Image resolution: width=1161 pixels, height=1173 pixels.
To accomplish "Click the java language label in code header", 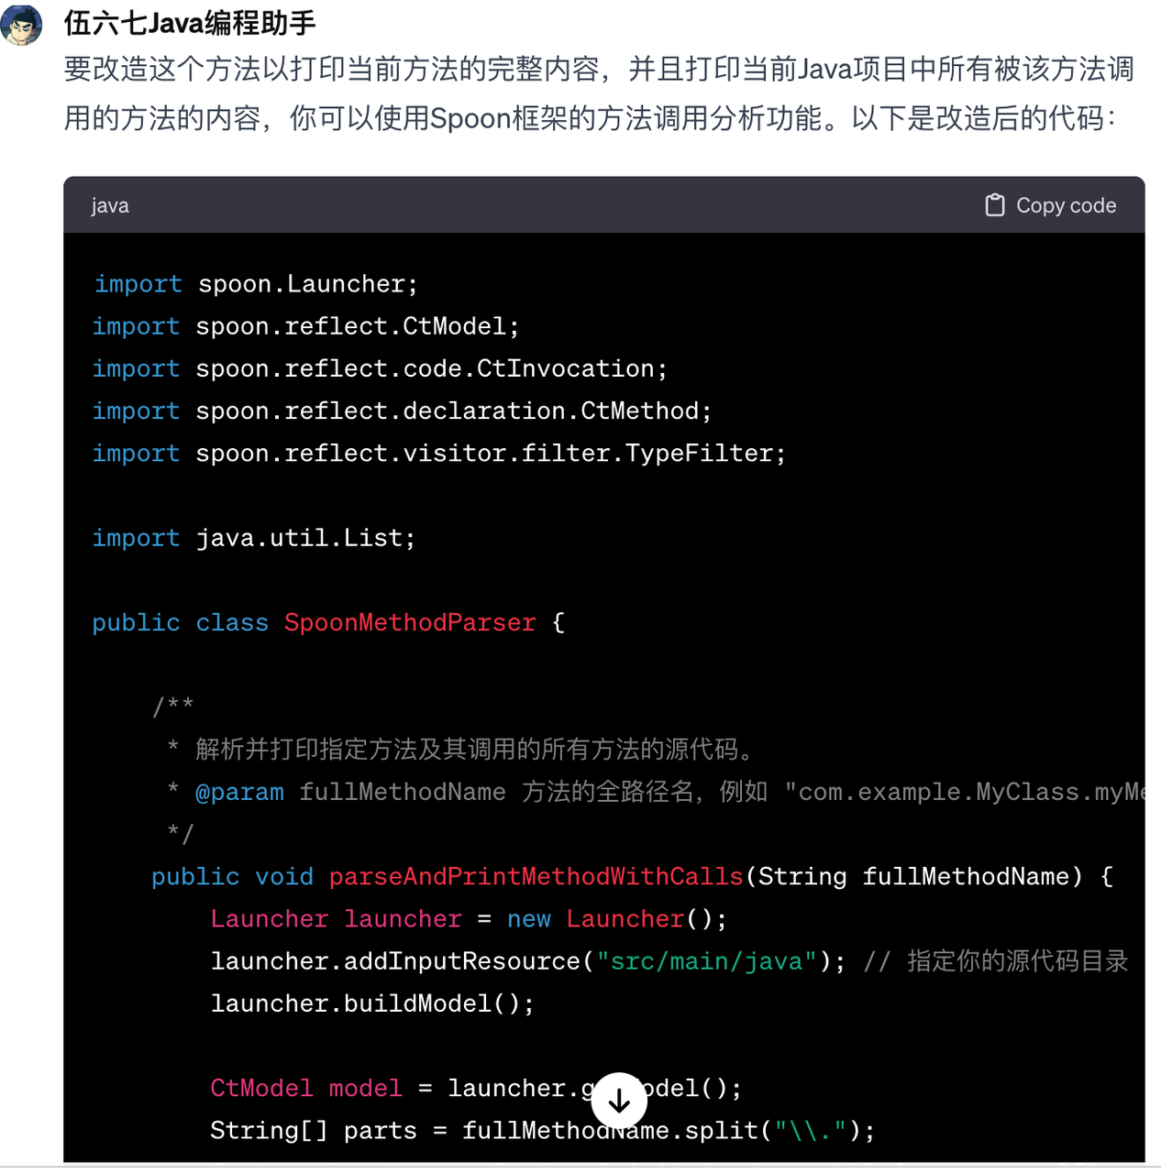I will click(x=110, y=205).
